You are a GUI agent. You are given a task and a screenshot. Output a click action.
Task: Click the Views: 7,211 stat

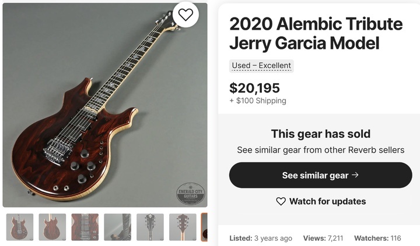[x=323, y=238]
